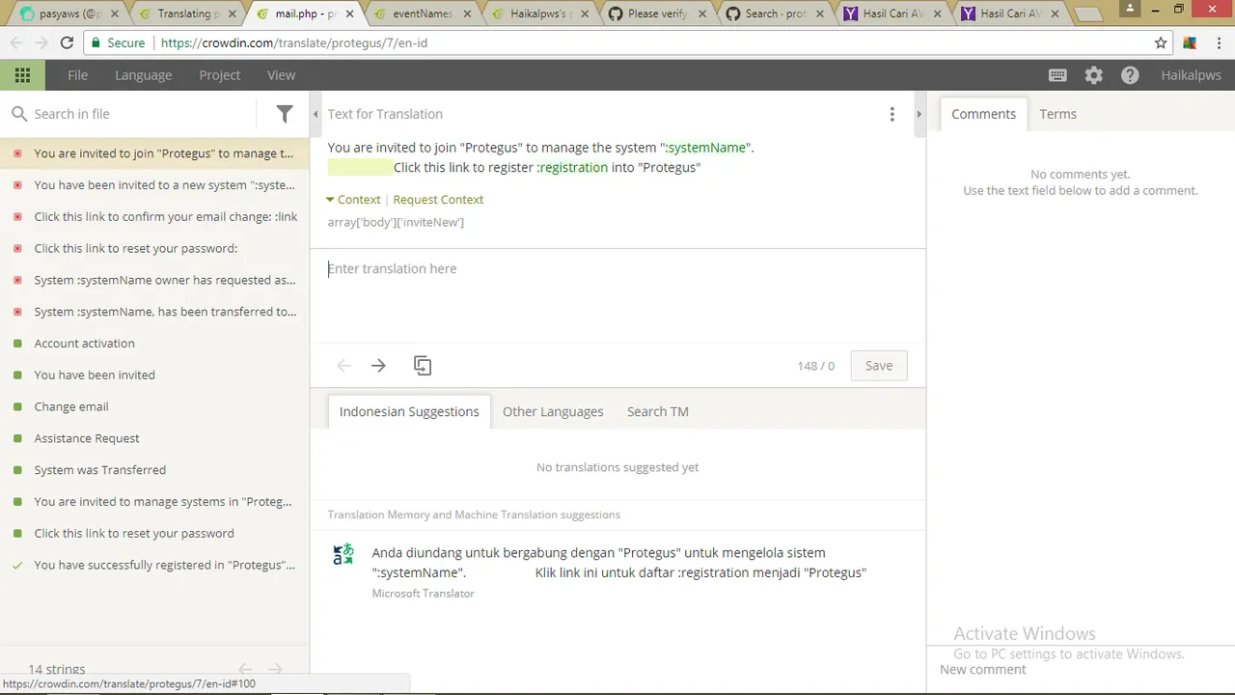Click the strings filter funnel icon
The height and width of the screenshot is (695, 1235).
point(285,114)
